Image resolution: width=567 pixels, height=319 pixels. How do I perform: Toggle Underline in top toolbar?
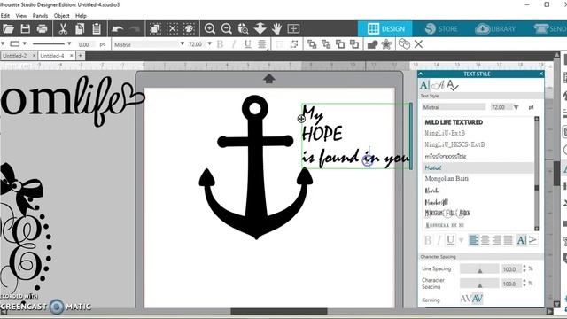pos(248,44)
